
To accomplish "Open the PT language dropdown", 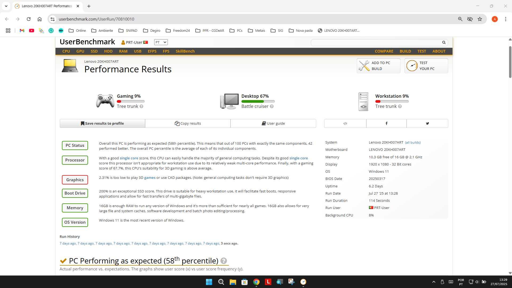I will click(x=161, y=42).
